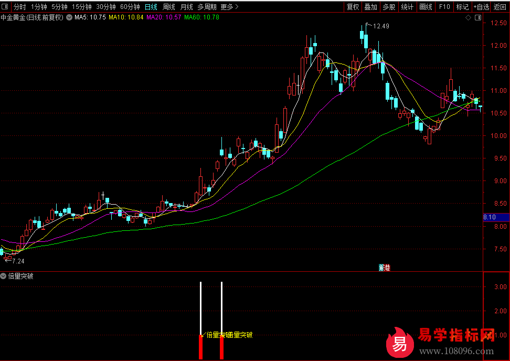
Task: Click the 12.49 high price marker
Action: coord(380,26)
